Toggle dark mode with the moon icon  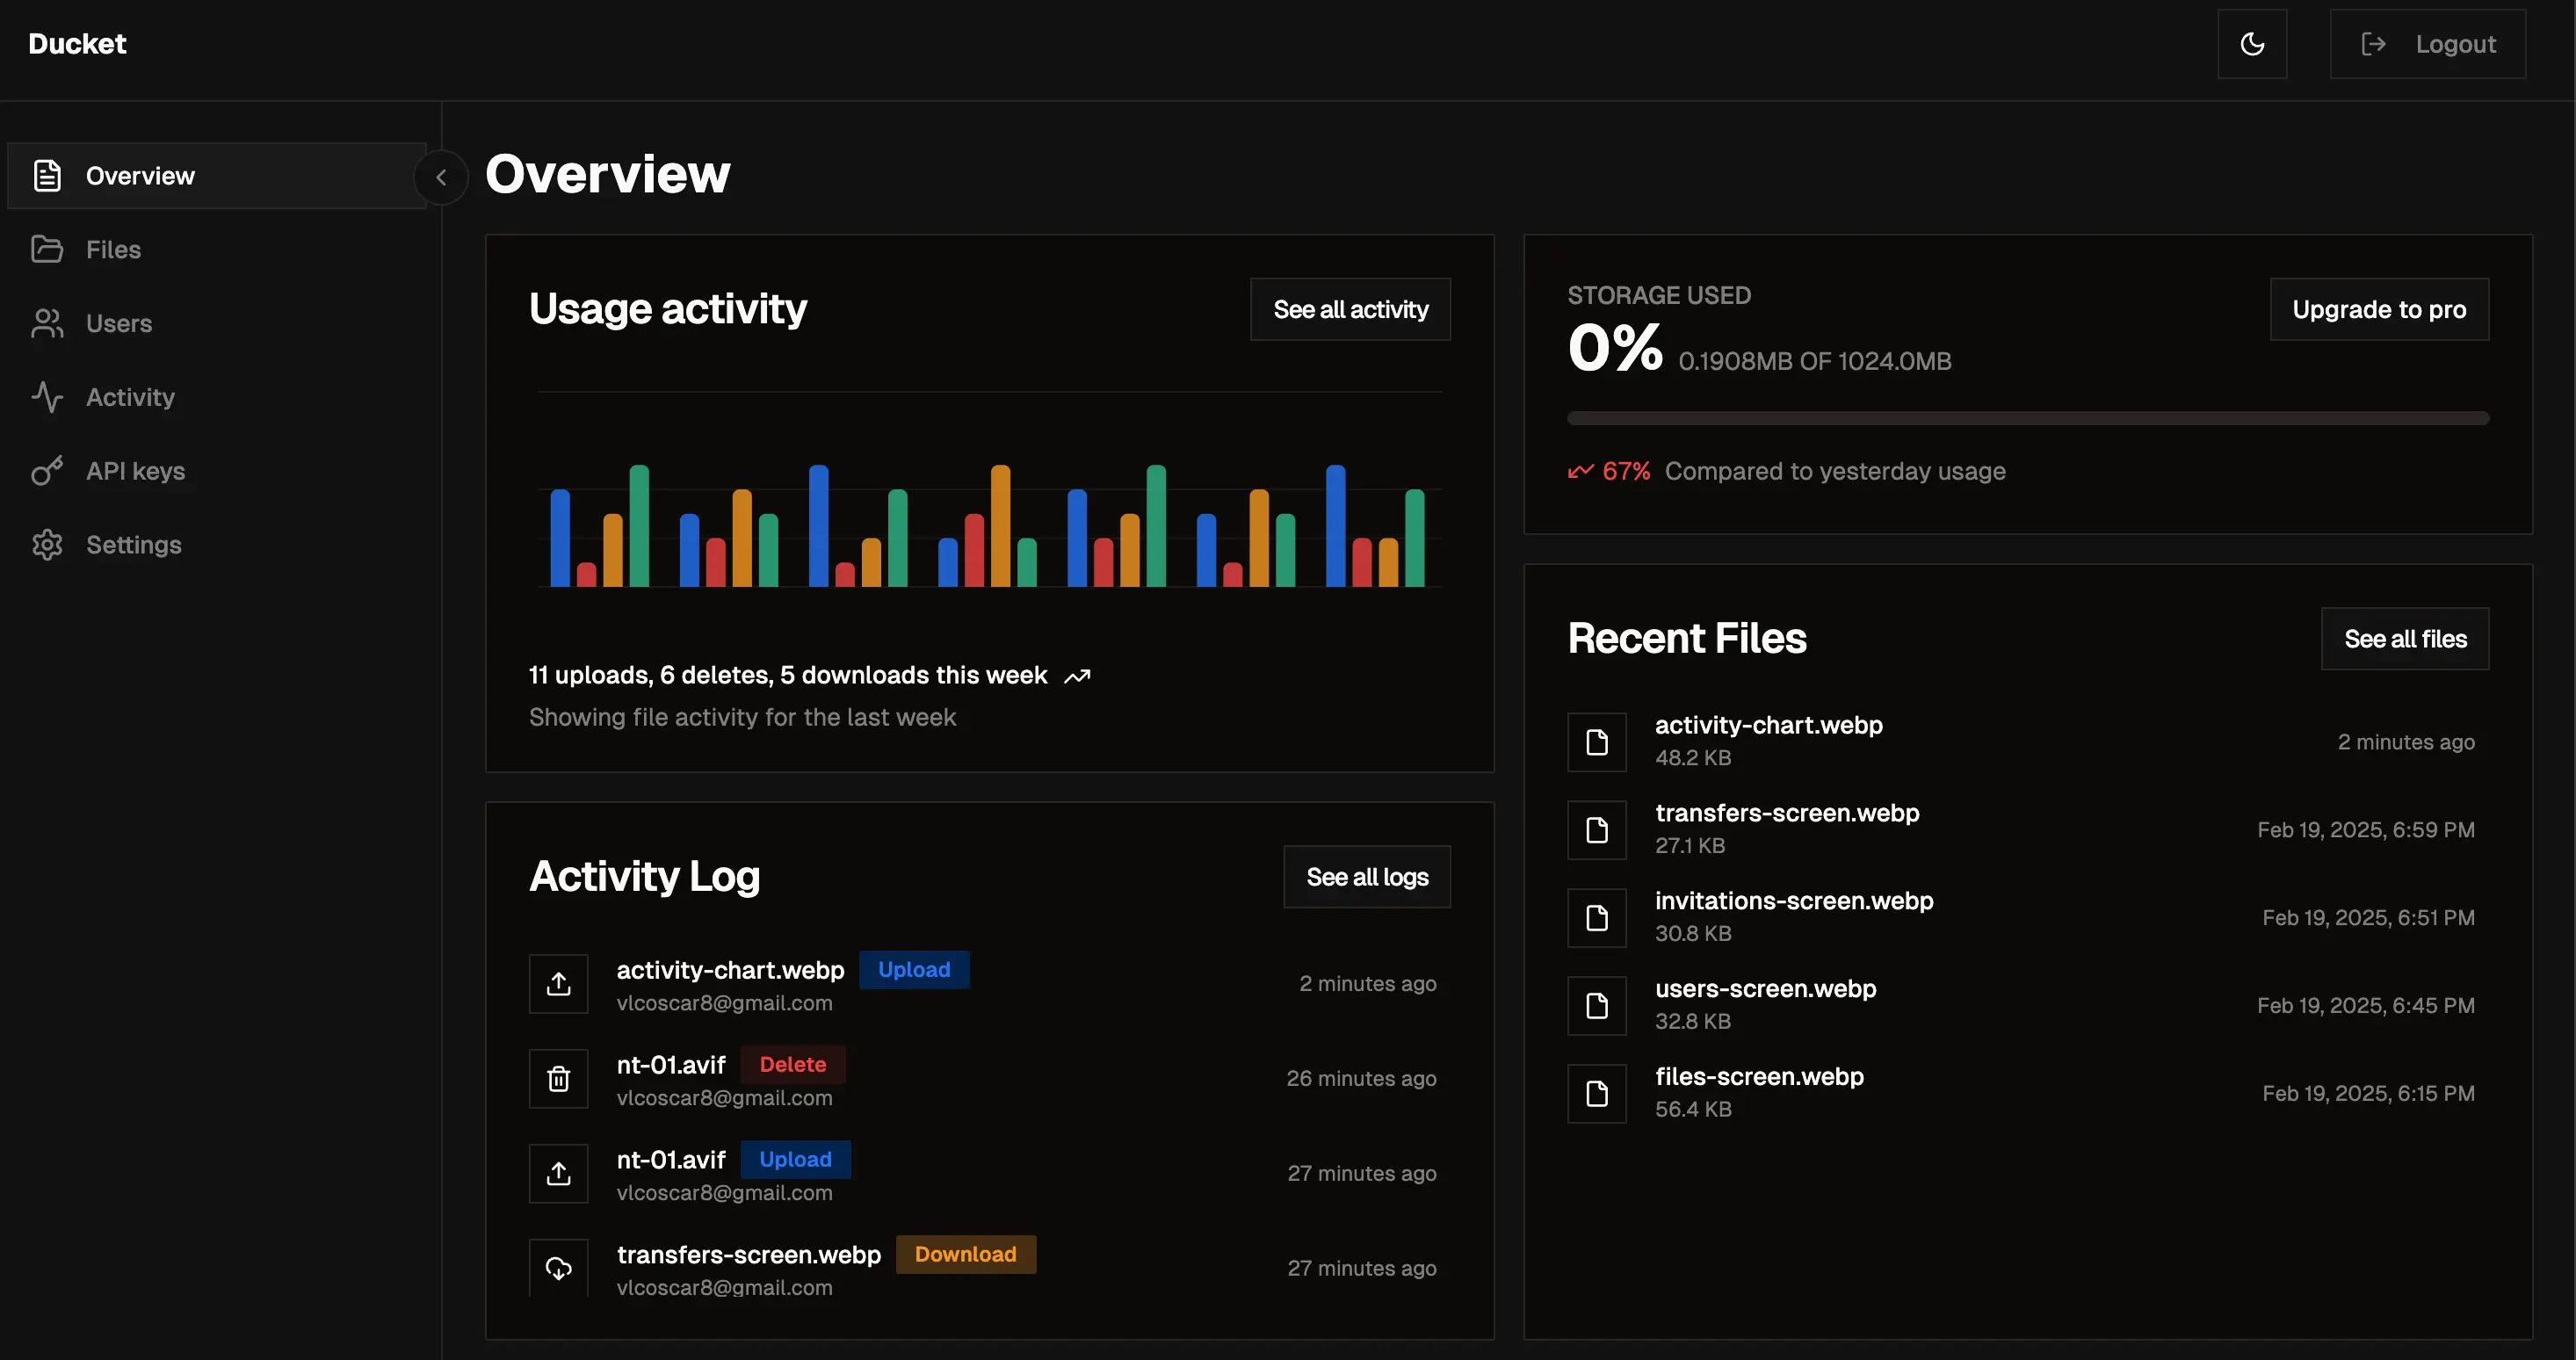coord(2252,44)
